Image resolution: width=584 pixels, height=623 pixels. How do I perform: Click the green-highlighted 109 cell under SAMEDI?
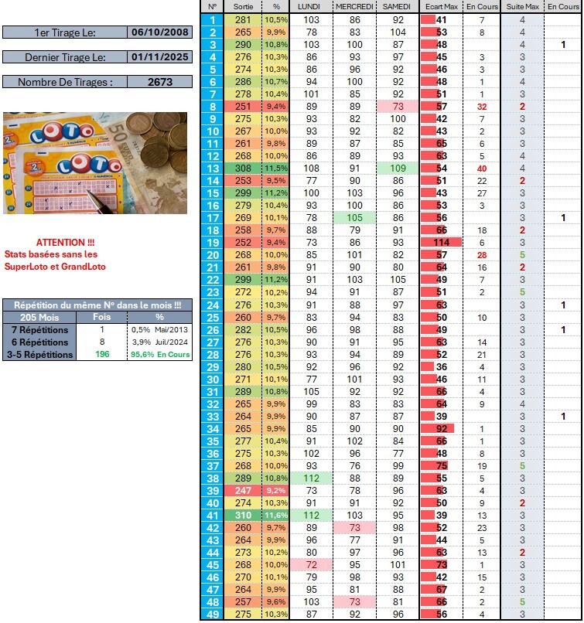point(398,168)
